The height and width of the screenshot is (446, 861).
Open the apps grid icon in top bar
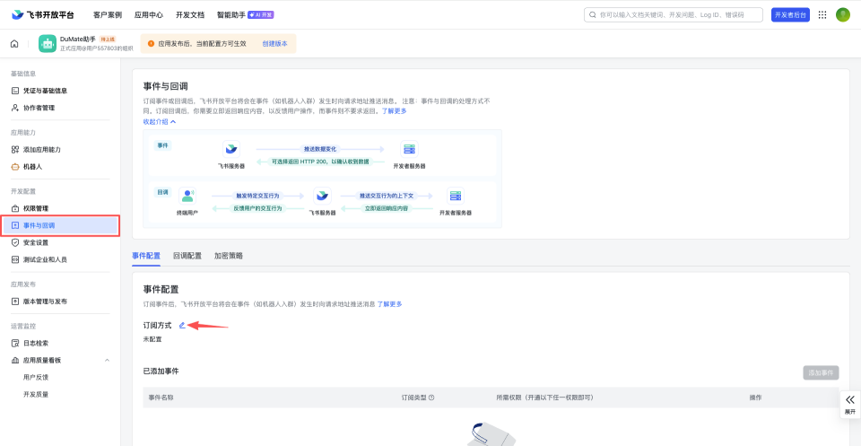[x=822, y=14]
